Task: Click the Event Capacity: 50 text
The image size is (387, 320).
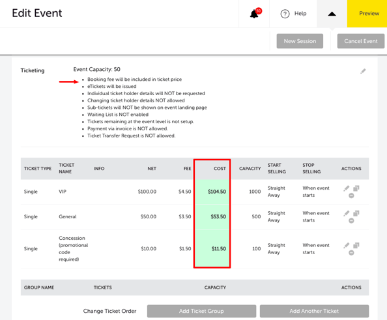Action: point(96,69)
